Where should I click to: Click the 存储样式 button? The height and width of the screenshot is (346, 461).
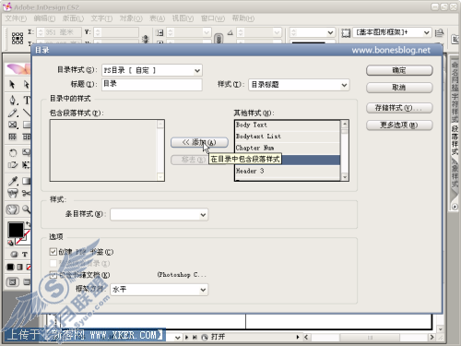[399, 108]
